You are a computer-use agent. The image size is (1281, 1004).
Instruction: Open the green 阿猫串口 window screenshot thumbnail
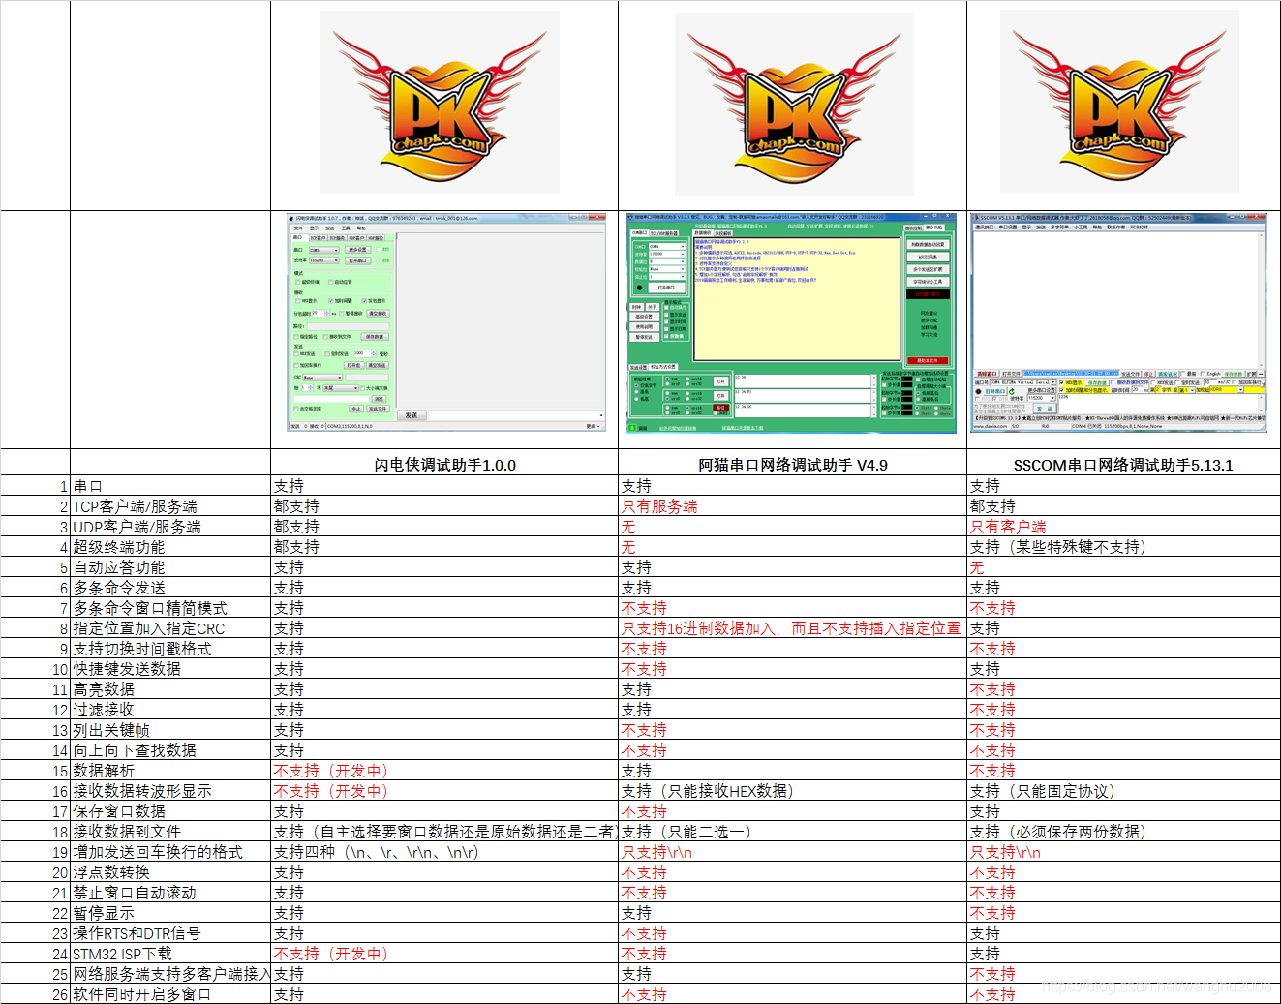click(x=791, y=322)
